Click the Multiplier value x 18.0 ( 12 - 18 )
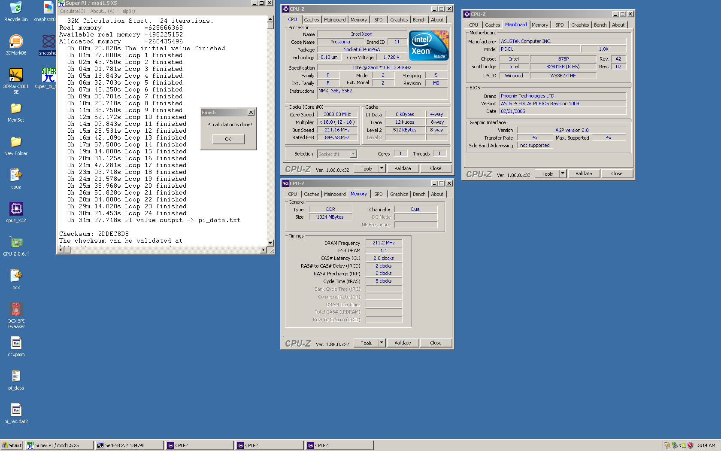 coord(337,122)
